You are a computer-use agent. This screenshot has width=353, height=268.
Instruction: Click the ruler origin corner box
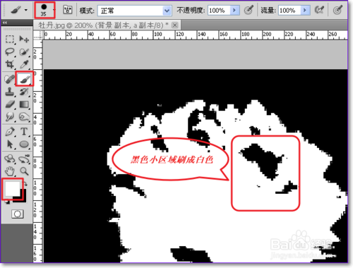point(37,35)
